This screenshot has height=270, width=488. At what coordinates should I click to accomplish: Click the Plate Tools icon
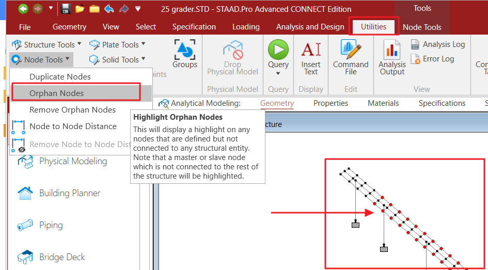pyautogui.click(x=95, y=45)
